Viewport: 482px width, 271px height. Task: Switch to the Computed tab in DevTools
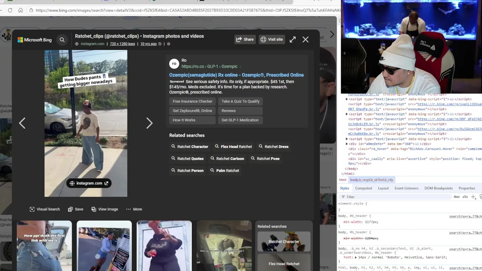click(363, 188)
